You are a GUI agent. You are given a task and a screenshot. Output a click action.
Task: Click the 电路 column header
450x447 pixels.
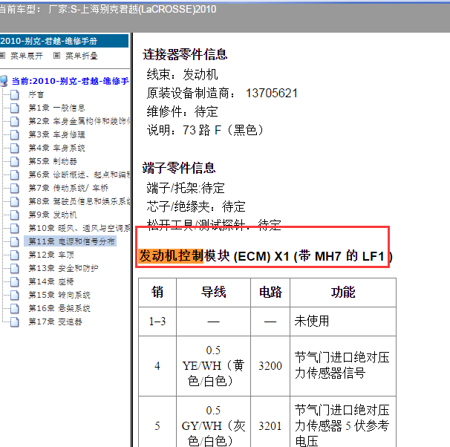pos(270,293)
